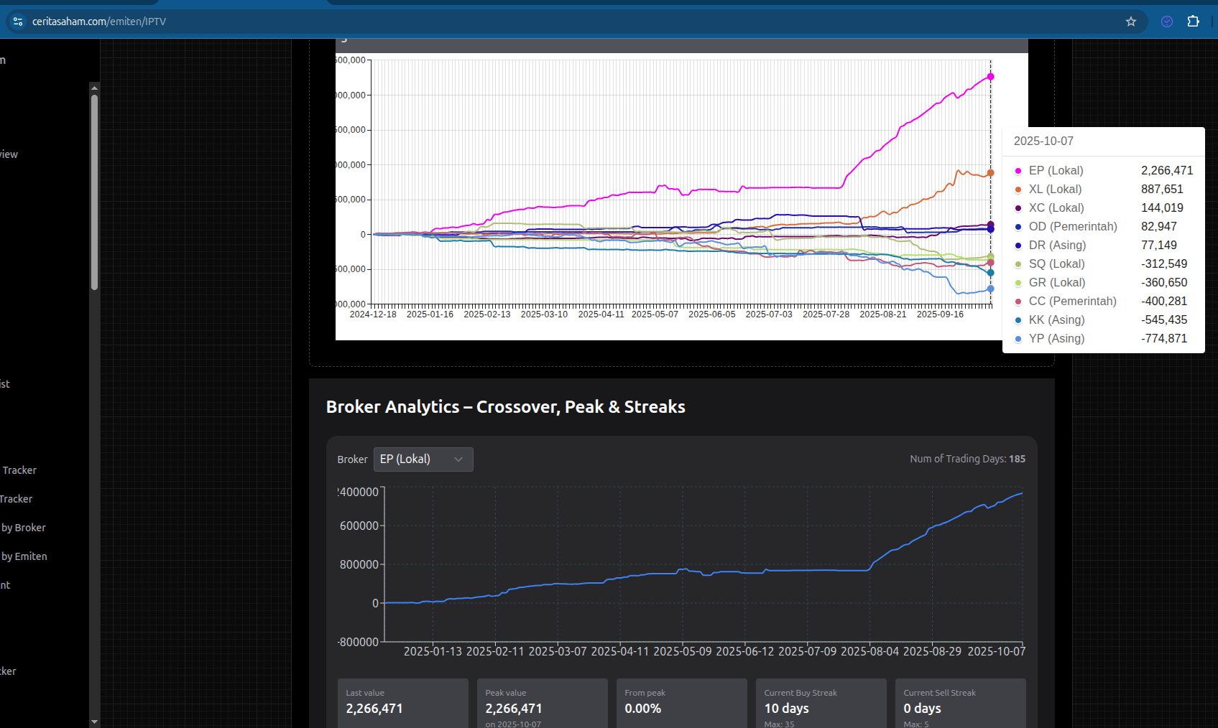Open the 'by Emiten' sidebar menu item

24,556
